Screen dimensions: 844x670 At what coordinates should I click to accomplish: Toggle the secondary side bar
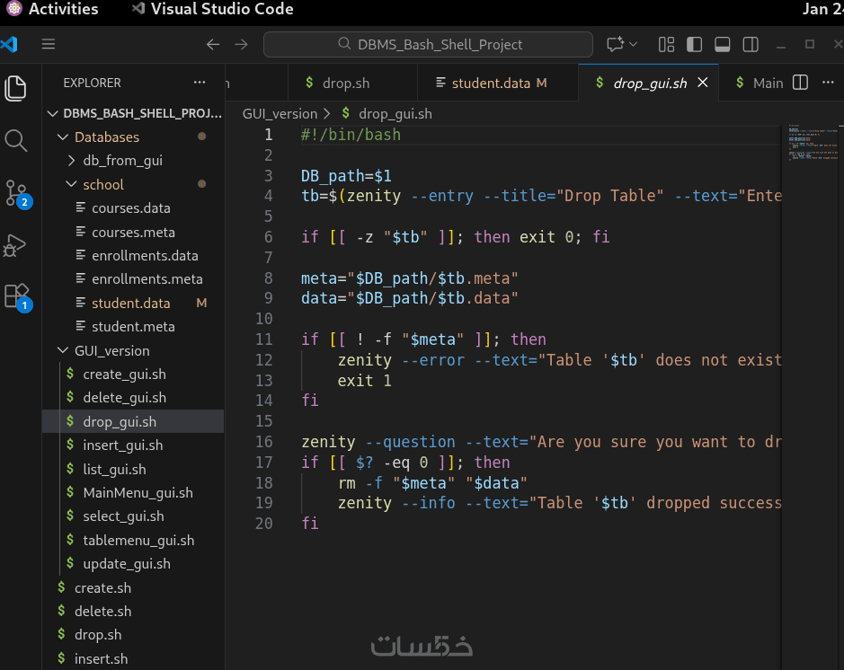coord(751,44)
